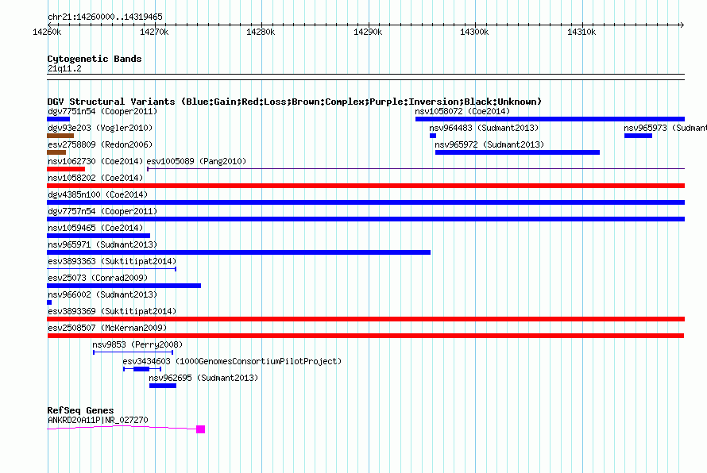The height and width of the screenshot is (473, 707).
Task: Click the DGV Structural Variants track title
Action: click(295, 102)
